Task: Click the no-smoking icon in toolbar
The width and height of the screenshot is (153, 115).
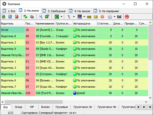Action: click(x=127, y=17)
